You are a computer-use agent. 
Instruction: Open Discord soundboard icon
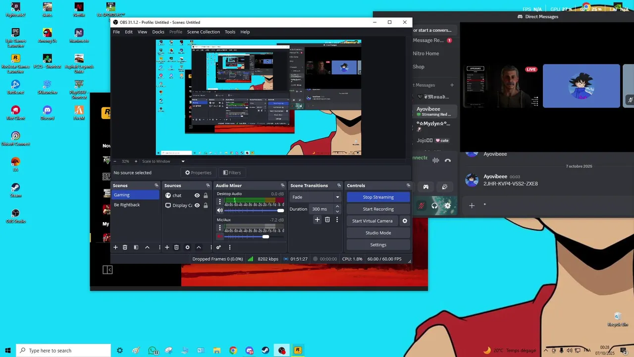tap(445, 187)
